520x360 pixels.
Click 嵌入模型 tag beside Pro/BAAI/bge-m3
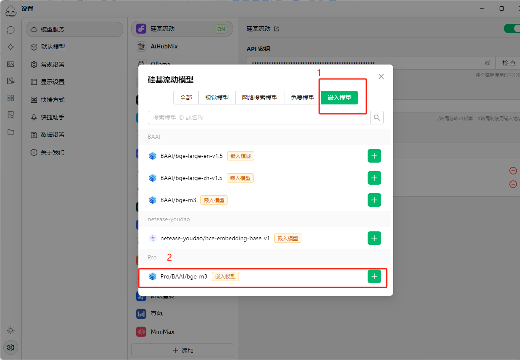tap(225, 276)
